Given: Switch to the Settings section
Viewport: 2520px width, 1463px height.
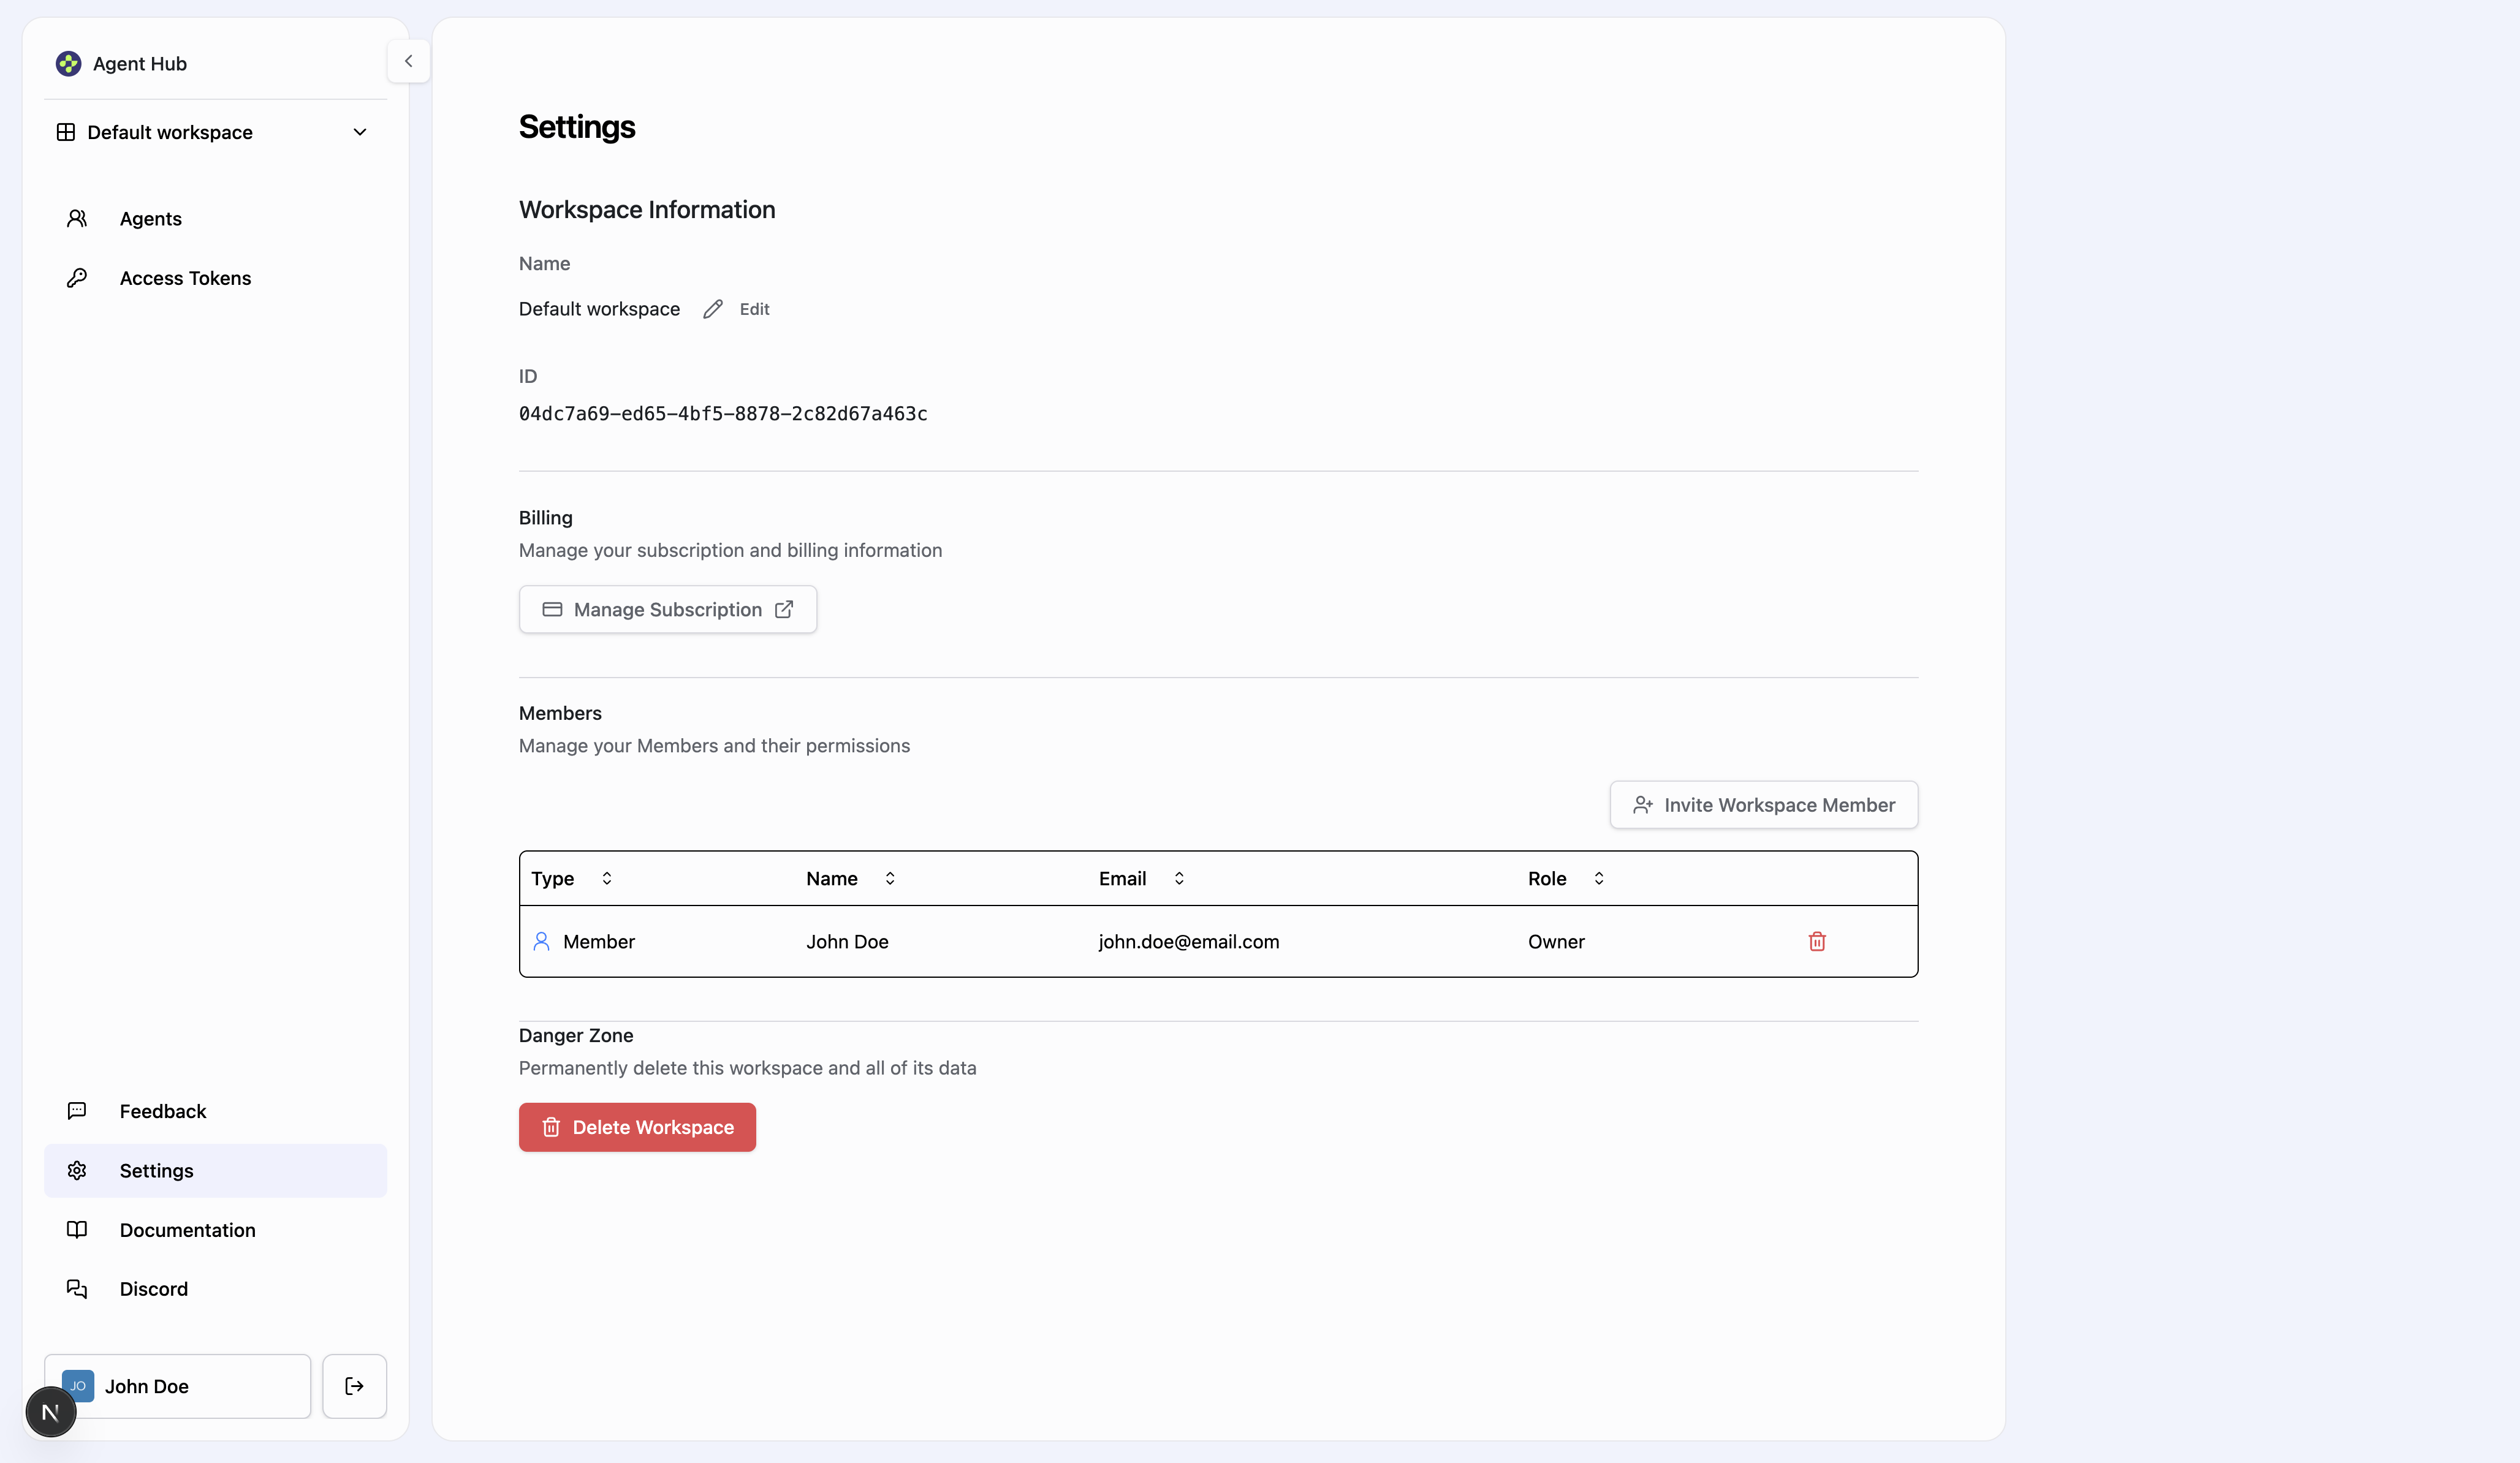Looking at the screenshot, I should coord(156,1170).
